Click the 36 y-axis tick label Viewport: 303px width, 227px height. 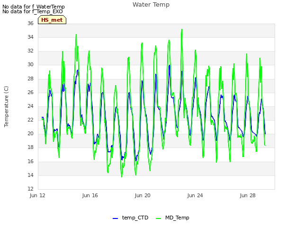click(30, 23)
